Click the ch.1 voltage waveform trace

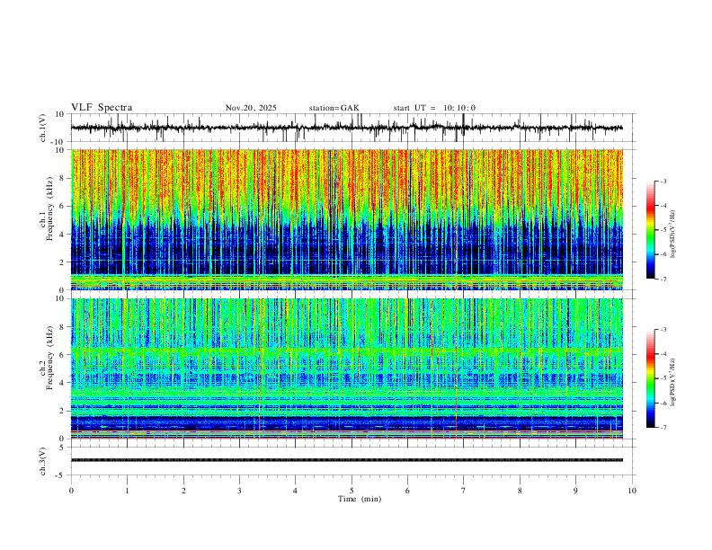click(346, 128)
